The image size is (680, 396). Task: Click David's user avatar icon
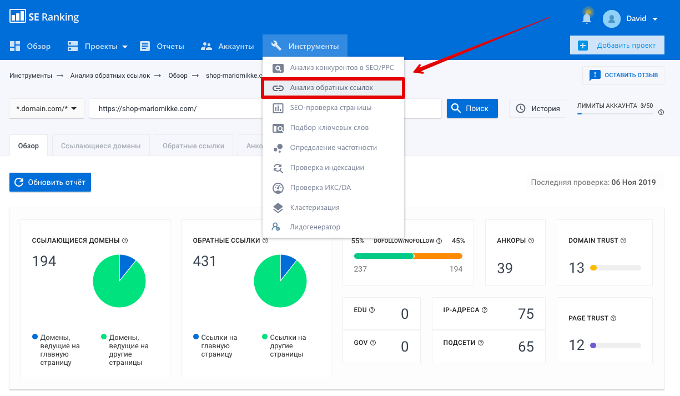[612, 18]
